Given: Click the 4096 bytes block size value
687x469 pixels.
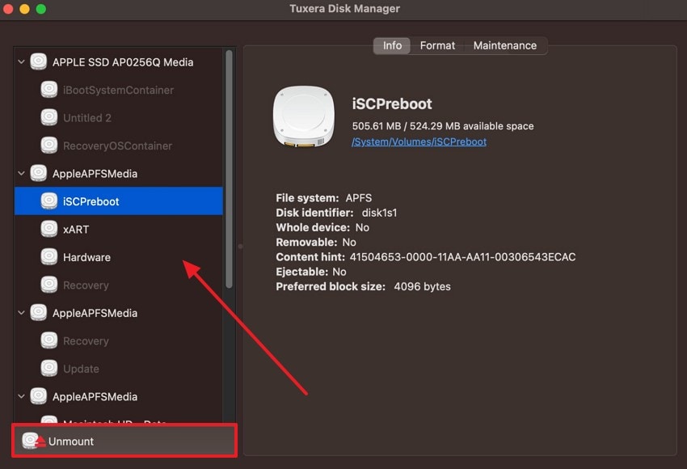Looking at the screenshot, I should coord(423,287).
